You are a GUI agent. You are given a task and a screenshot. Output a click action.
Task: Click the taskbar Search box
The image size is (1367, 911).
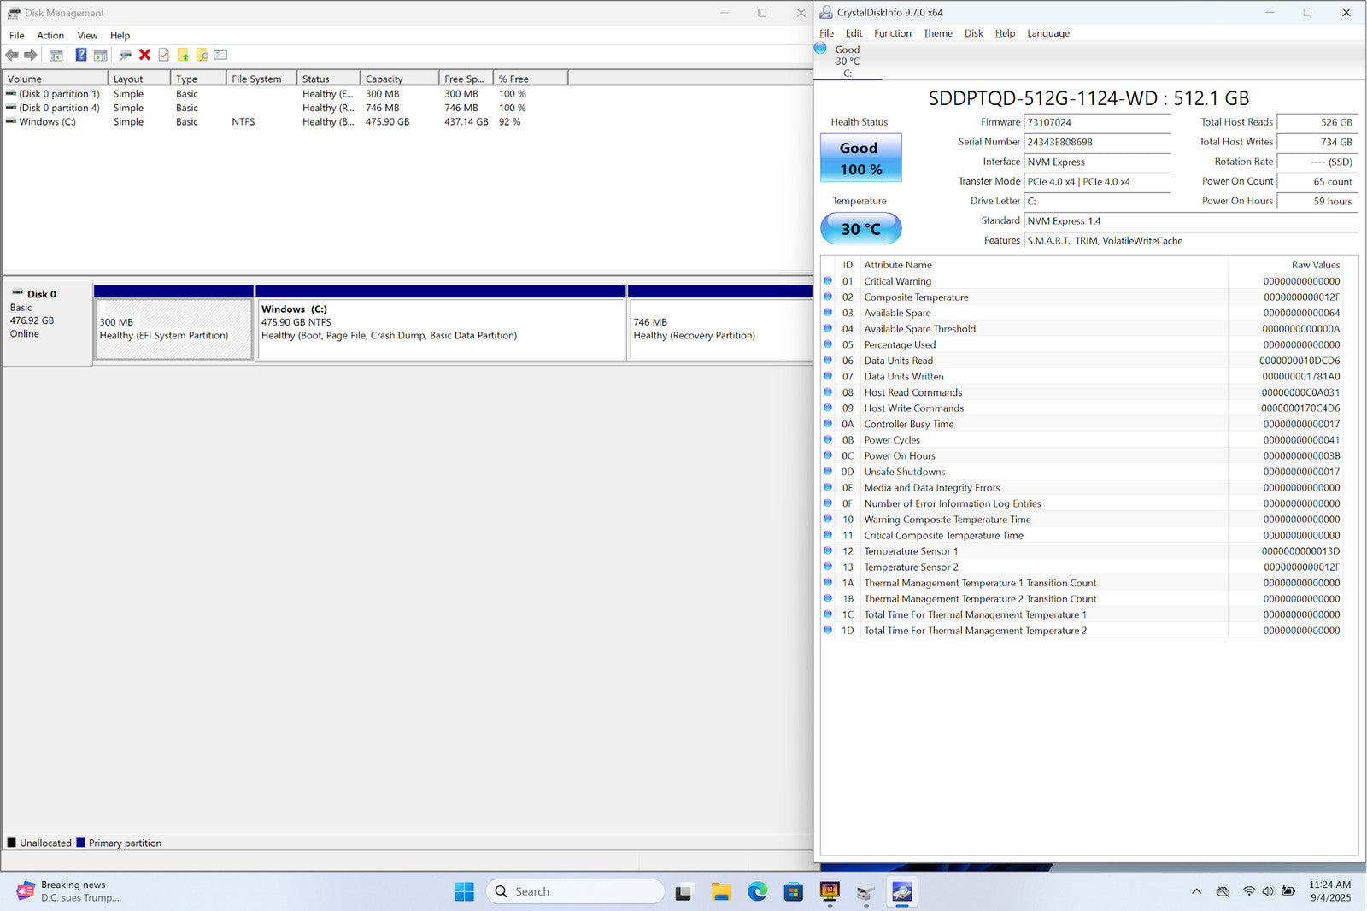pos(575,891)
